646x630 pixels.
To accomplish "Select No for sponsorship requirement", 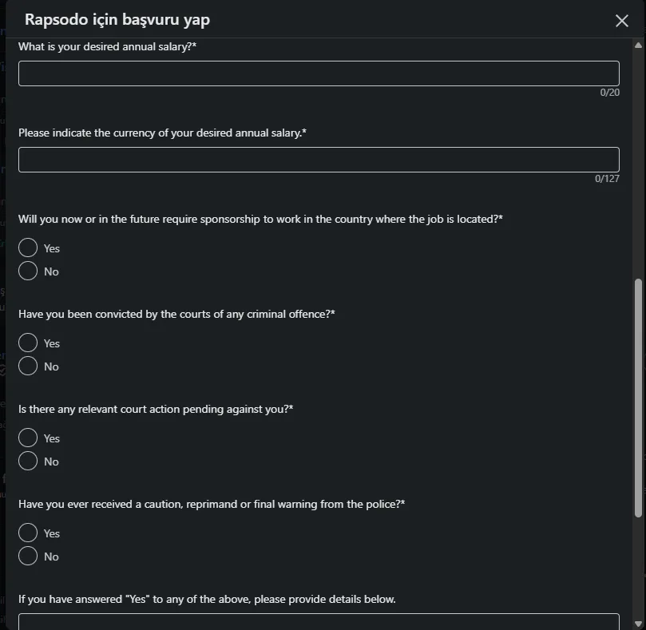I will 28,271.
